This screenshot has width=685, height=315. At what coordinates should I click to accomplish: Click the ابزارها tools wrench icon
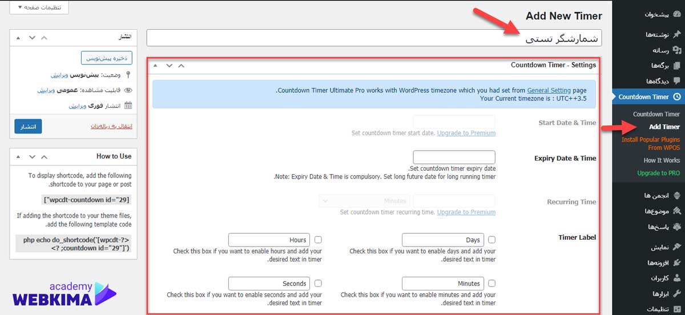(677, 293)
